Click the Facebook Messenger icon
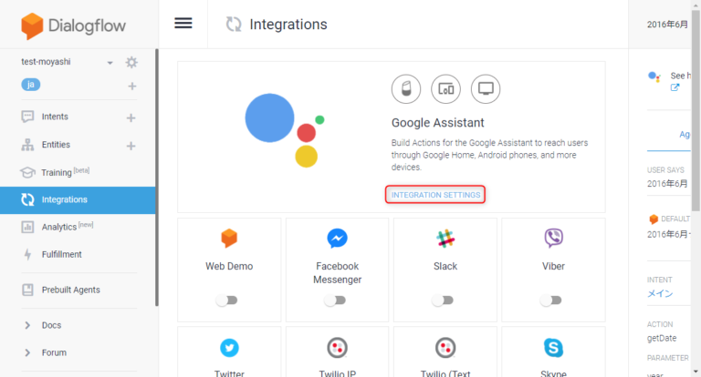The height and width of the screenshot is (377, 701). coord(337,239)
